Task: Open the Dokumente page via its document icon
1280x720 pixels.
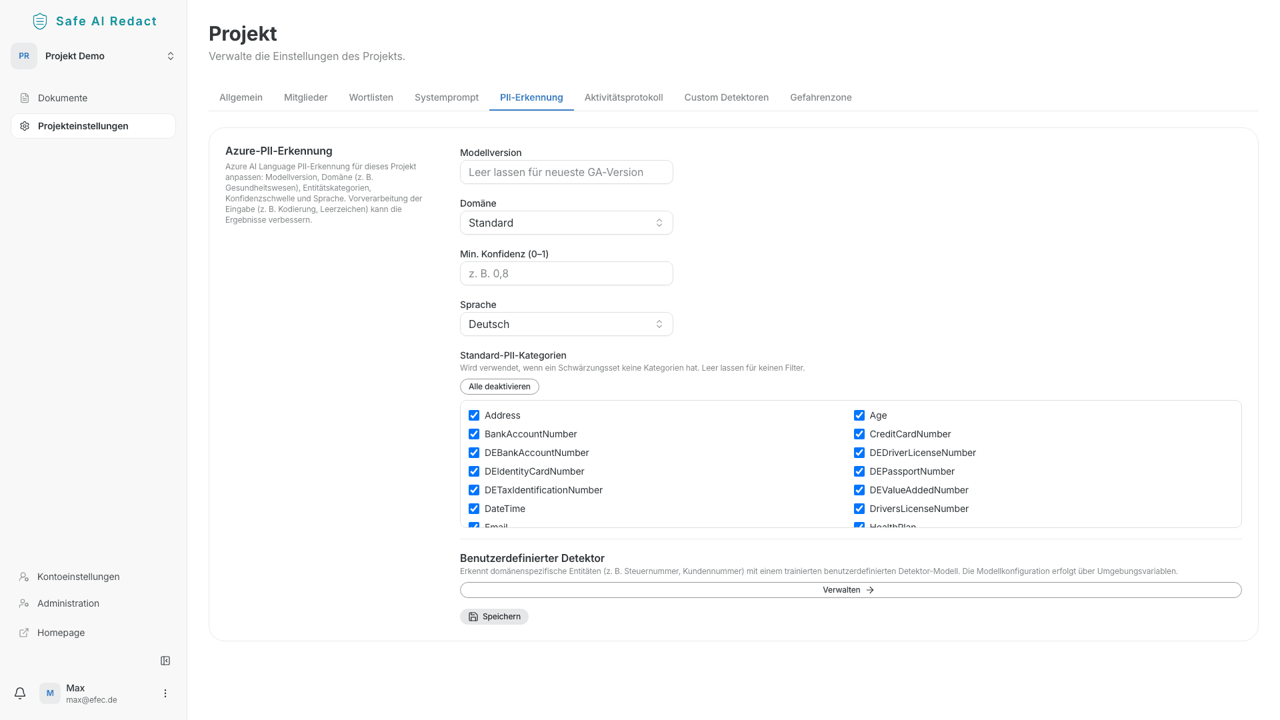Action: (x=25, y=98)
